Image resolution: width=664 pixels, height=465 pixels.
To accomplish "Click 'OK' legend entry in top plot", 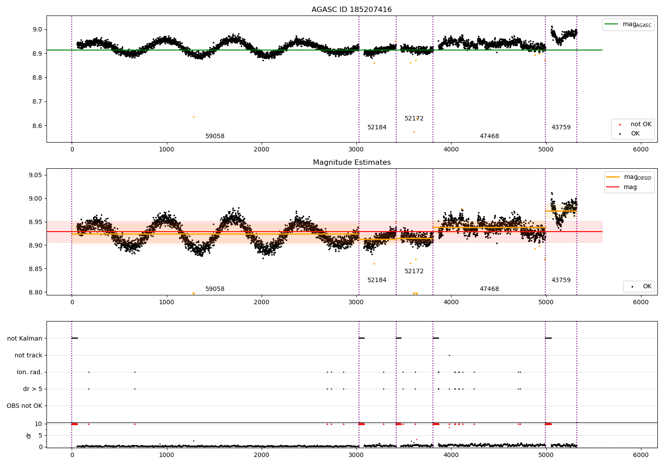I will click(x=629, y=134).
